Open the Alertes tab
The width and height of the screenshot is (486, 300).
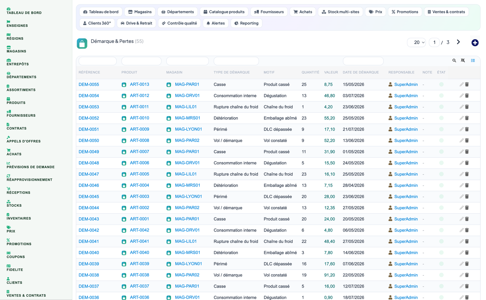(x=216, y=23)
